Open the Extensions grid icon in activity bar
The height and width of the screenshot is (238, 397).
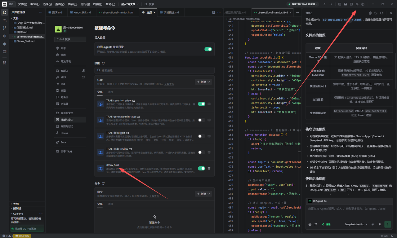click(x=4, y=63)
